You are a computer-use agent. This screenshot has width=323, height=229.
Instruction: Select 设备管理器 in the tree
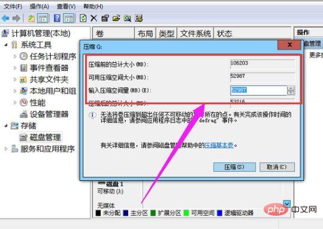point(49,114)
